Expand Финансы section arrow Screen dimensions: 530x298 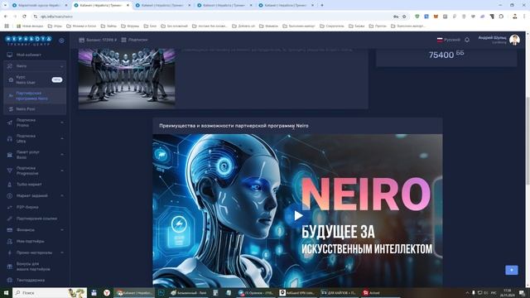tap(62, 230)
